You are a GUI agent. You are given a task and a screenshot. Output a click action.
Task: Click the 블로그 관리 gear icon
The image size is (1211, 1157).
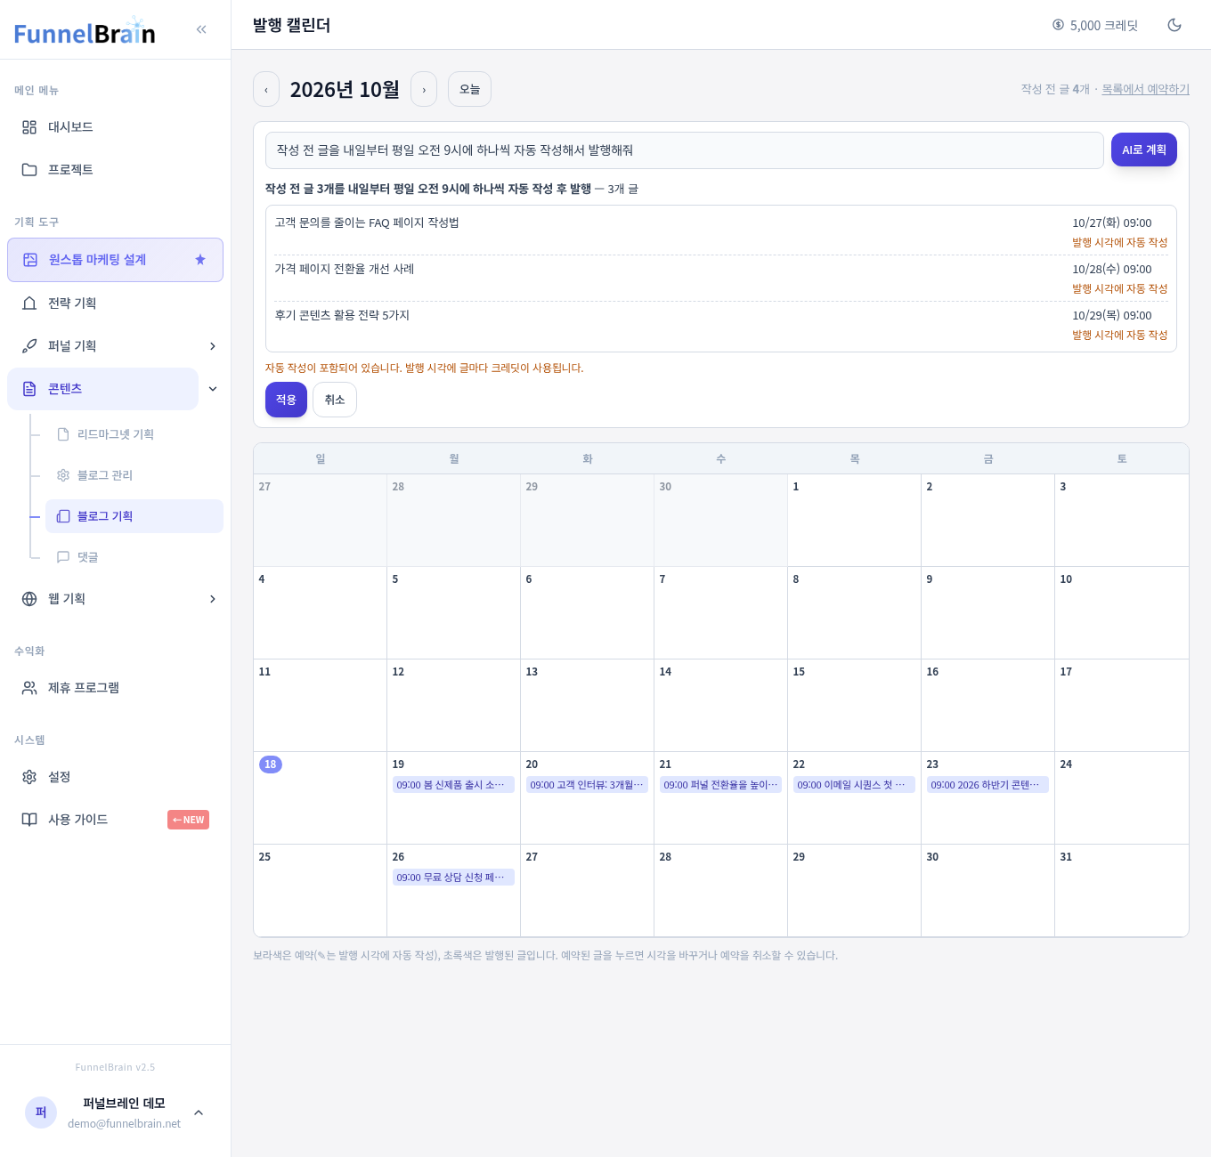63,475
